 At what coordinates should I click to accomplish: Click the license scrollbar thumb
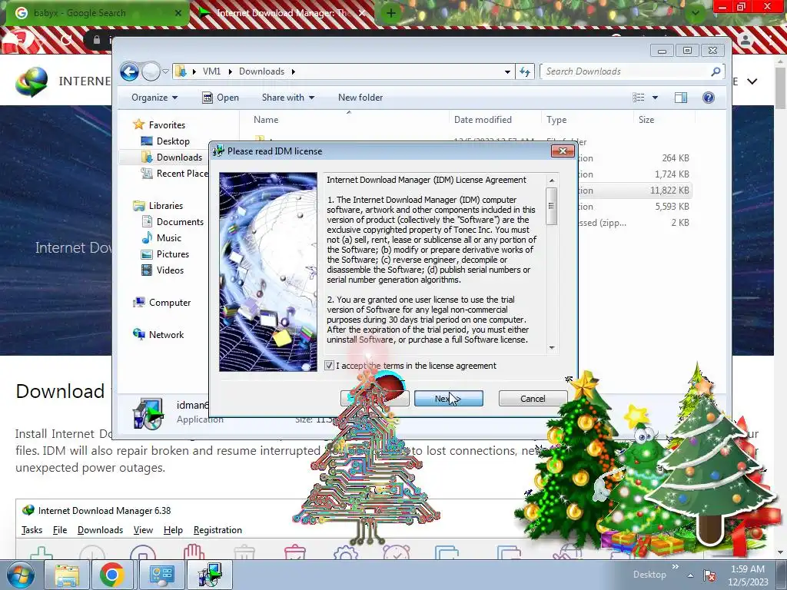pyautogui.click(x=552, y=206)
